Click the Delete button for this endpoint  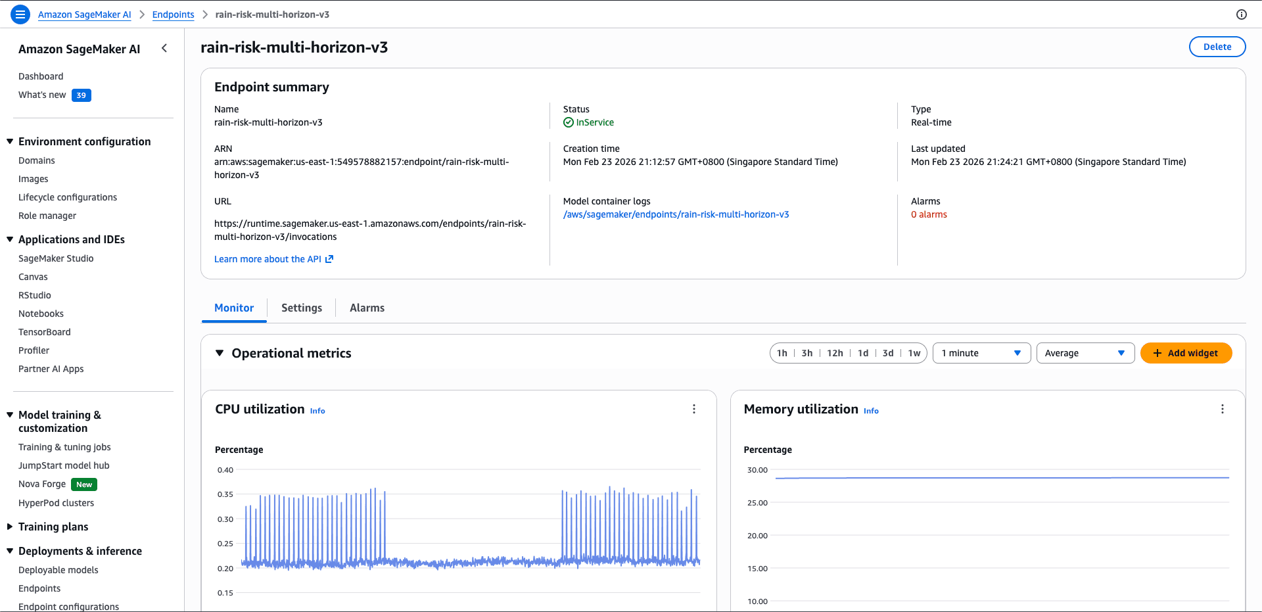click(x=1217, y=46)
